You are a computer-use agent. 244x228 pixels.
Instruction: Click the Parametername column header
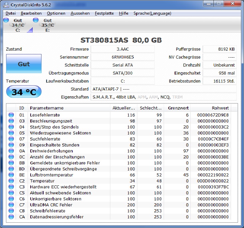(x=69, y=108)
